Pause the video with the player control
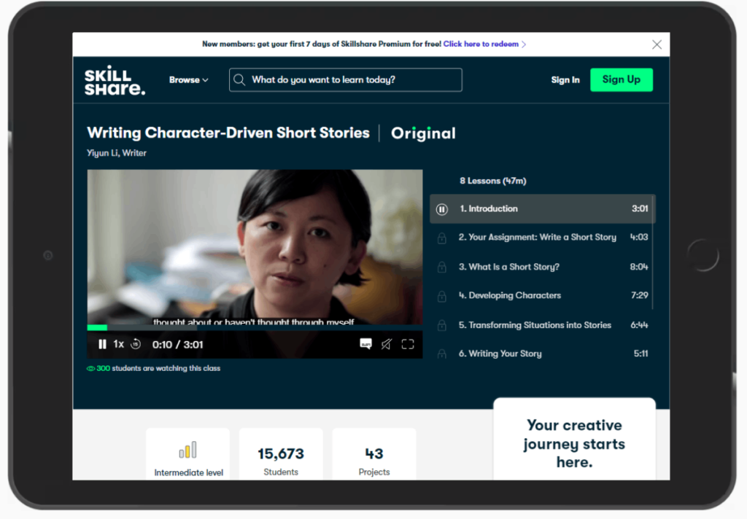This screenshot has width=747, height=519. (102, 344)
